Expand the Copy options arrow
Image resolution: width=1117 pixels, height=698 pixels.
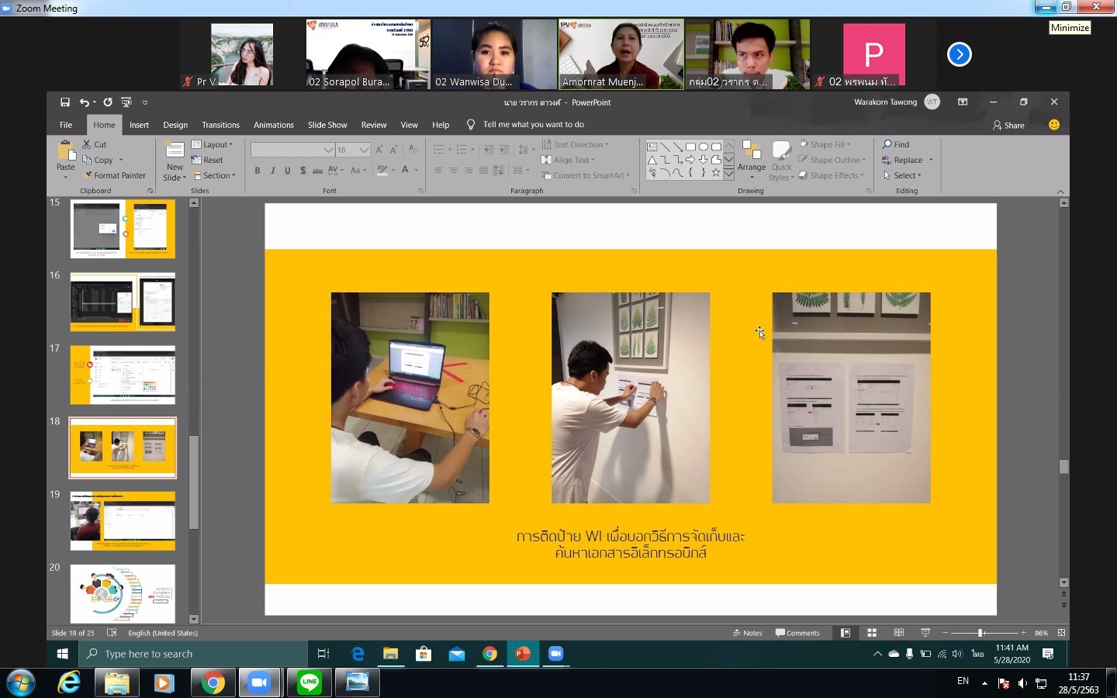tap(121, 160)
